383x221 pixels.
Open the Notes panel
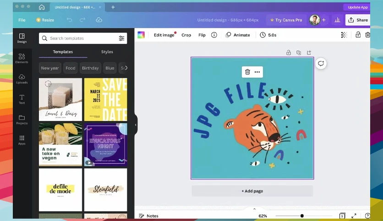coord(148,216)
